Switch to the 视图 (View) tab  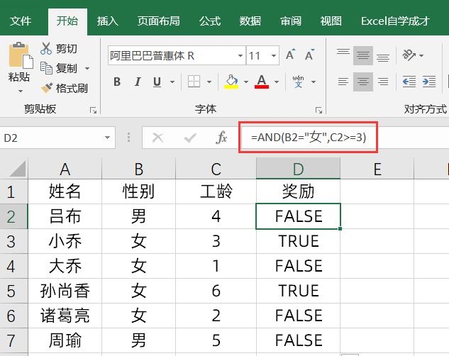point(331,21)
